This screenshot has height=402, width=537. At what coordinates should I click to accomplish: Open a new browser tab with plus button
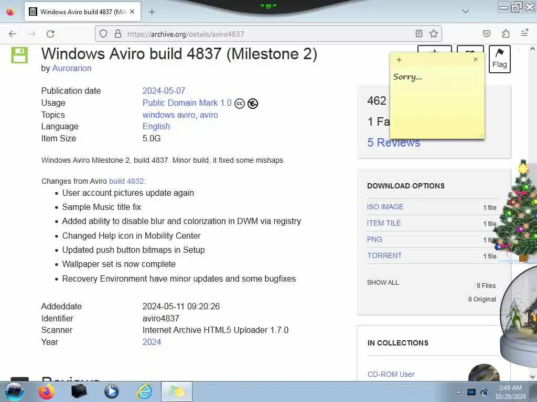point(152,12)
